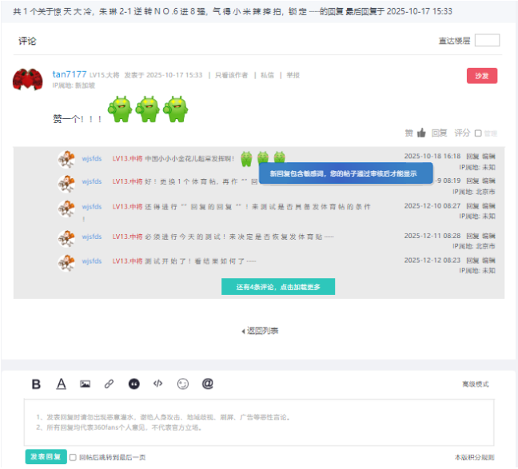Open the emoji smiley picker
The width and height of the screenshot is (518, 469).
183,384
